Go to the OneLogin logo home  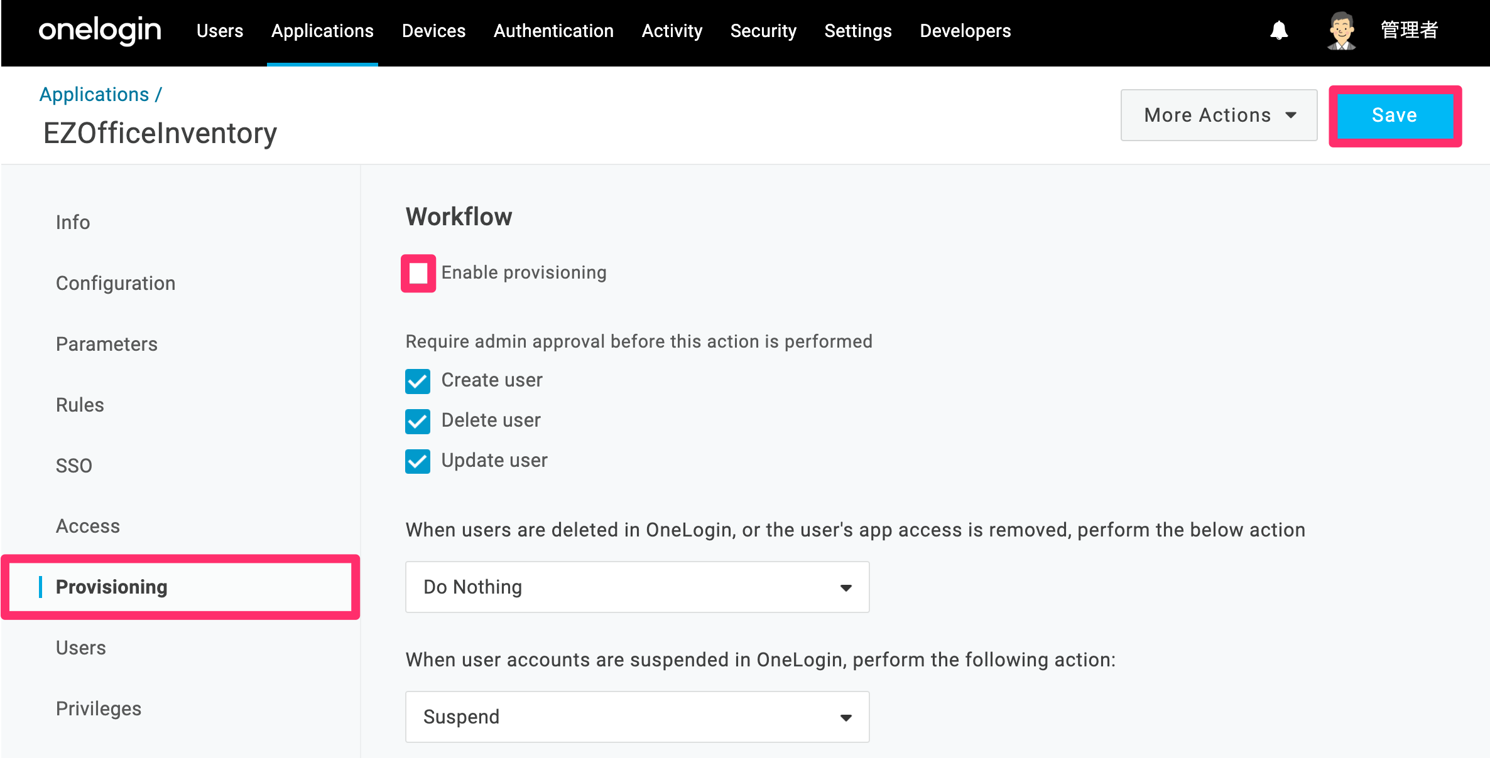(100, 30)
